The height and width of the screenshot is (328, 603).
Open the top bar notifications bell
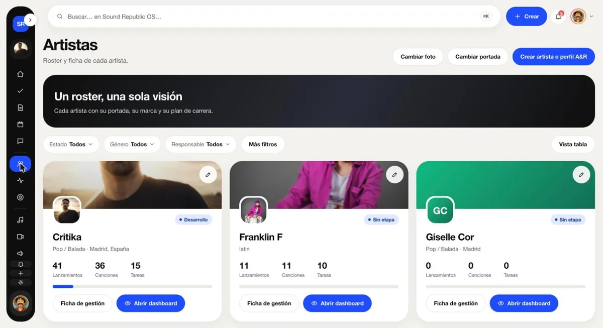[x=558, y=17]
